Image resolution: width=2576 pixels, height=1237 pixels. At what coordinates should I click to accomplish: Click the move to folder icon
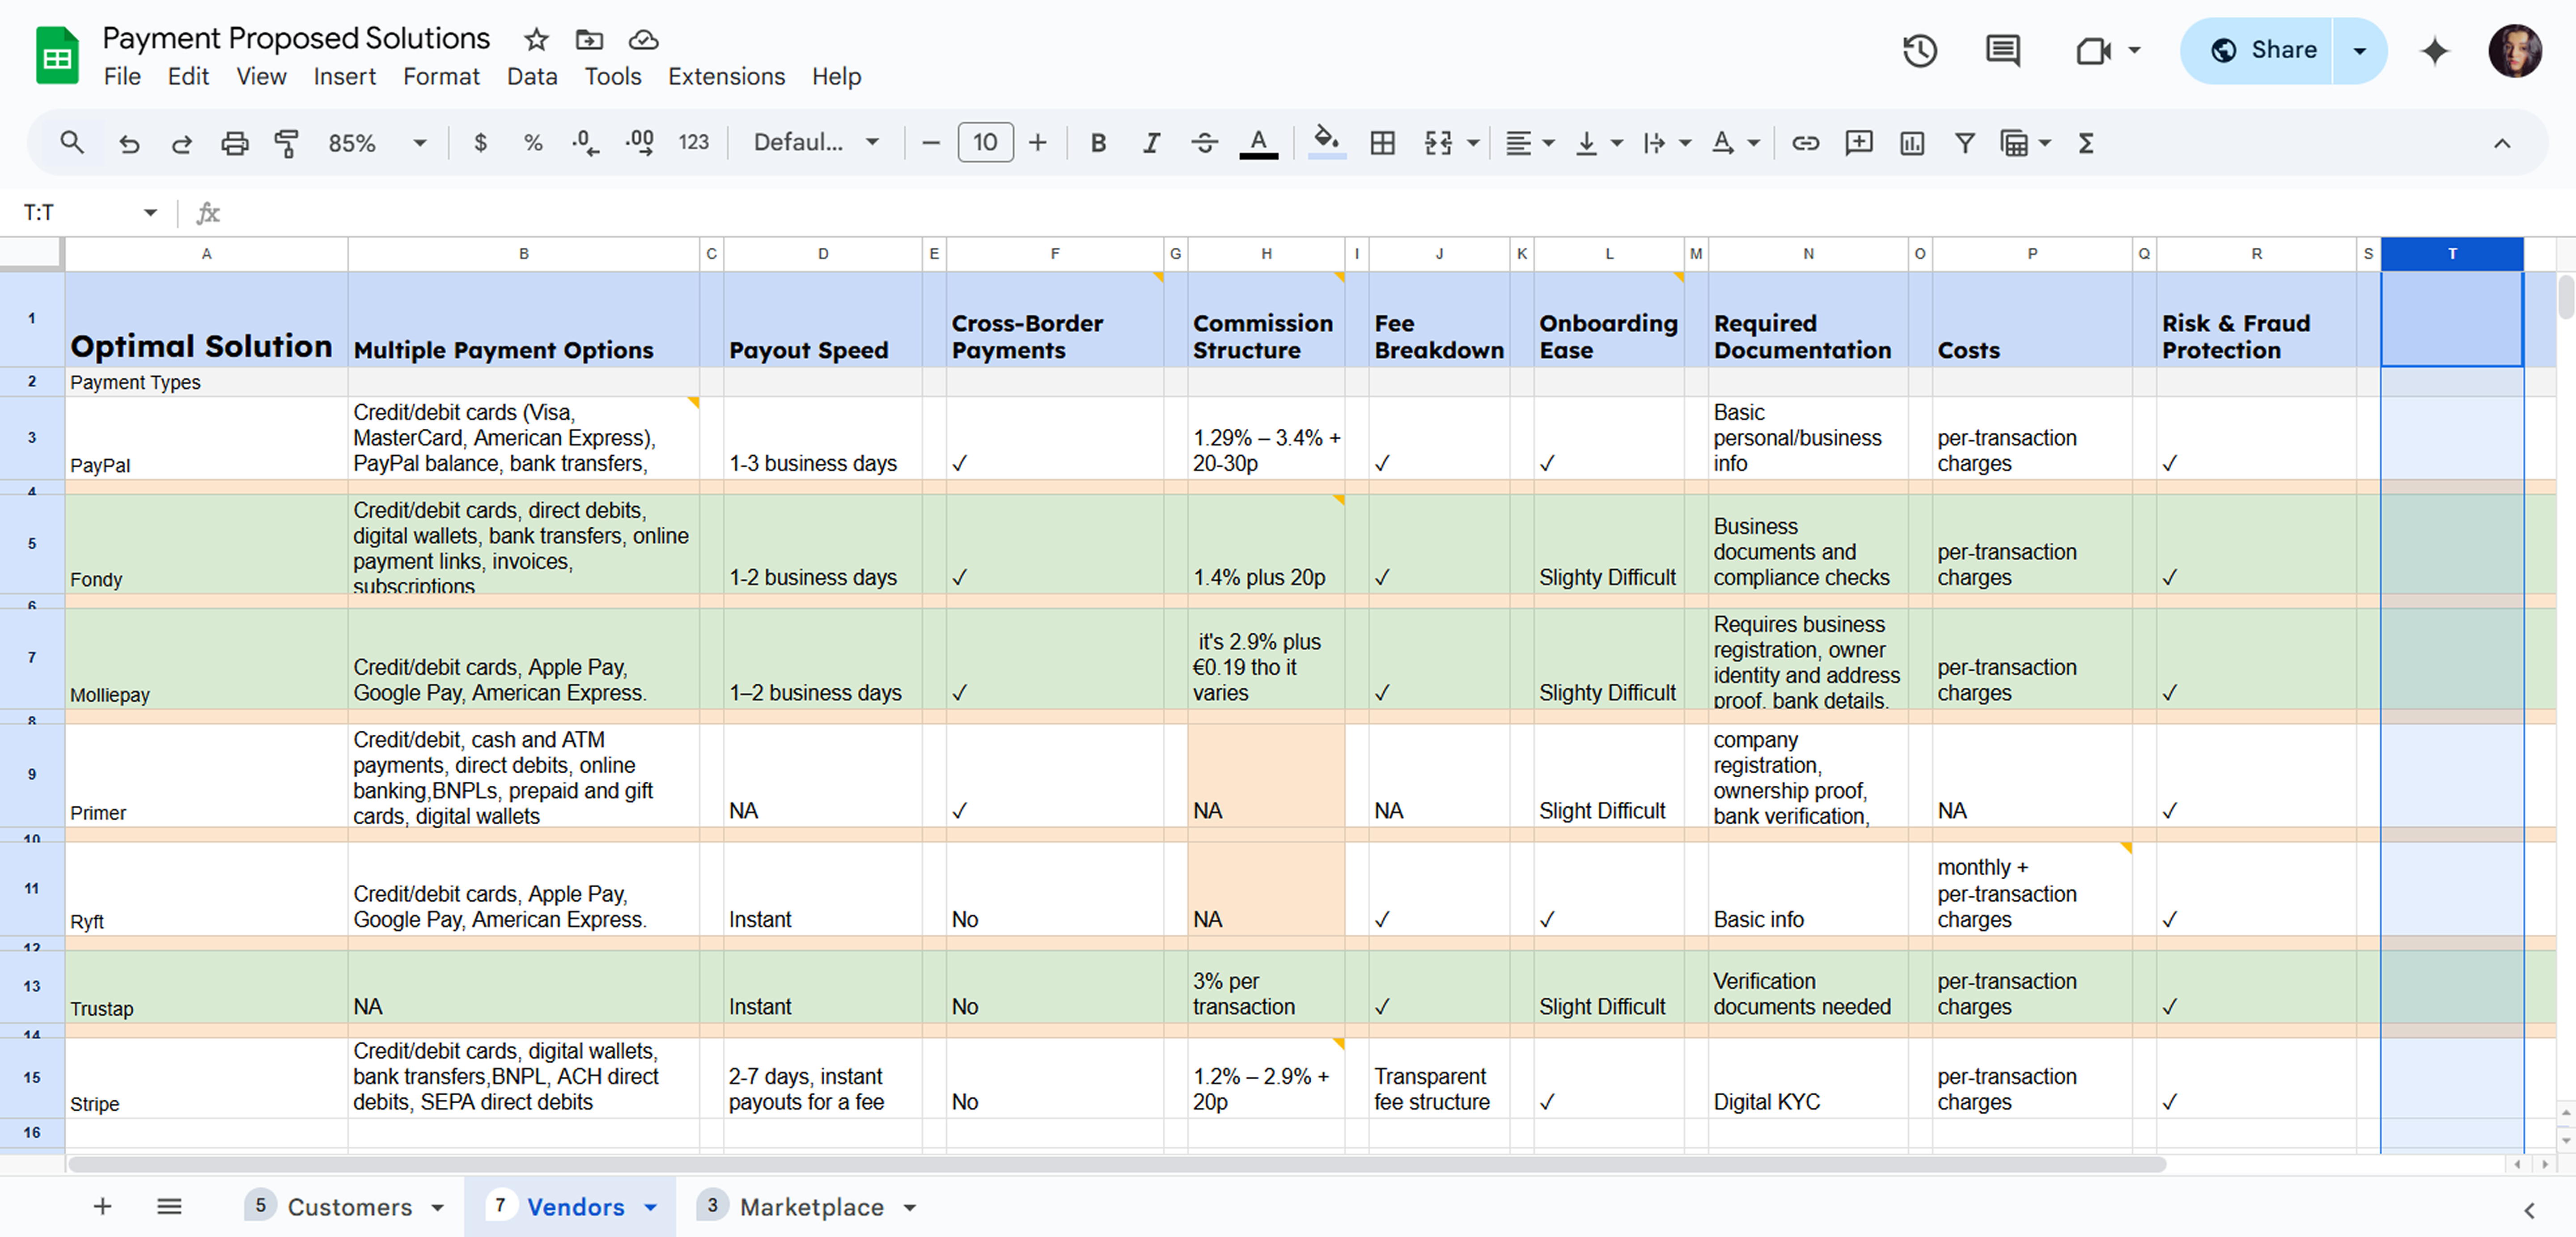(x=589, y=39)
